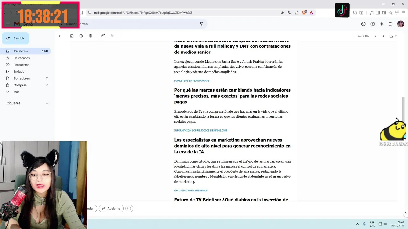Show search filter options
This screenshot has height=229, width=408.
[201, 24]
